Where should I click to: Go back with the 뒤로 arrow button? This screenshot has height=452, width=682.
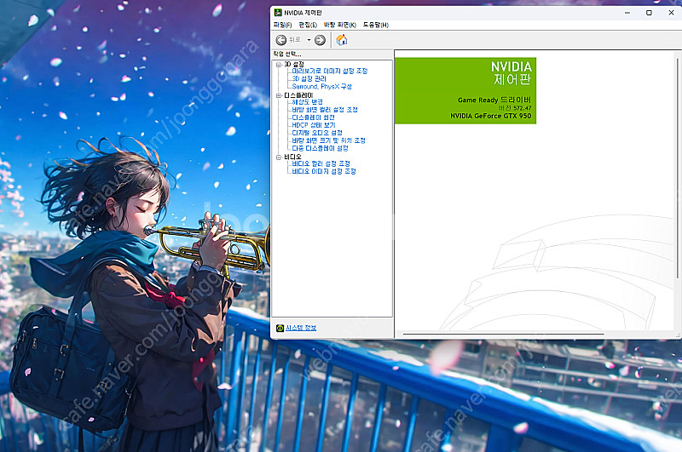click(x=281, y=40)
